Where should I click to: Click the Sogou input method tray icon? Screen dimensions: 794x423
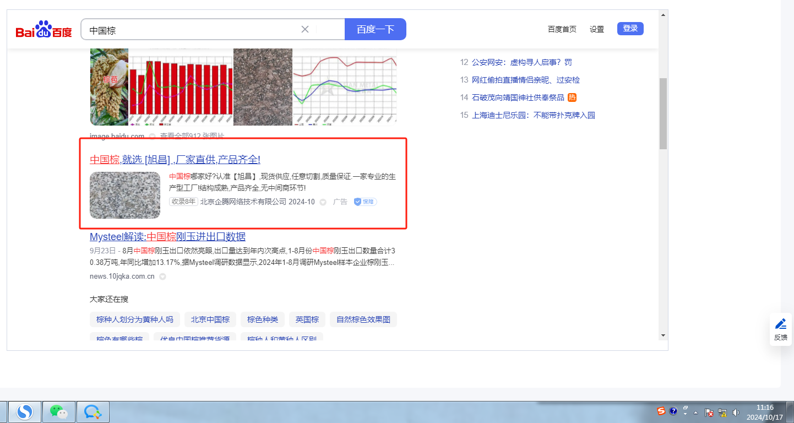[661, 411]
